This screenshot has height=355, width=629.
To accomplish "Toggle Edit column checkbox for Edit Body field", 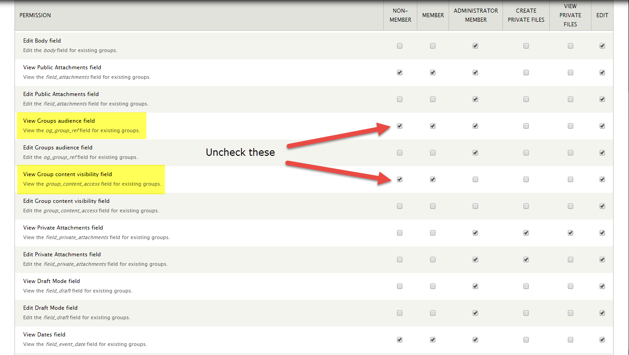I will coord(602,46).
